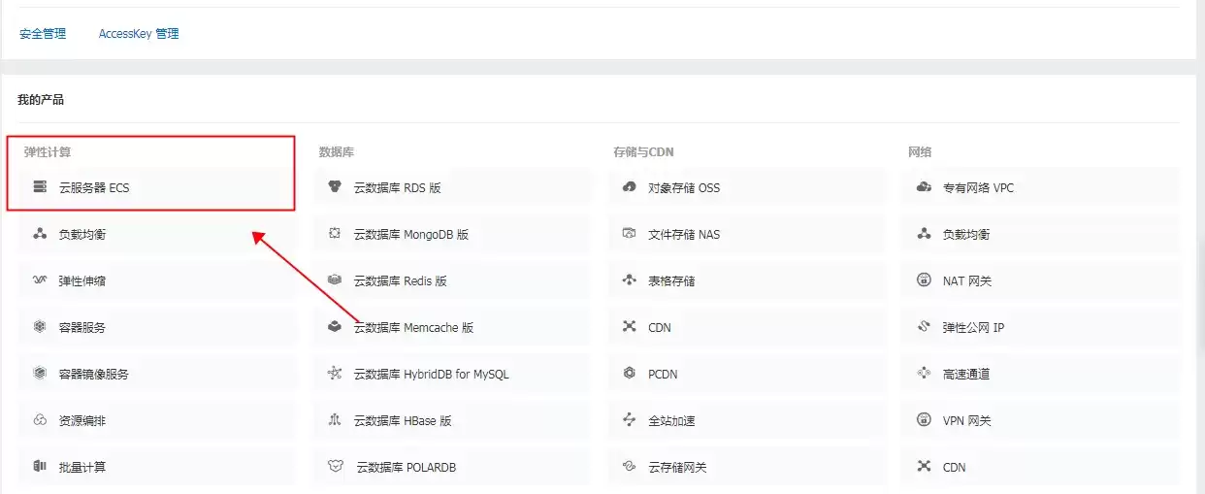The image size is (1205, 494).
Task: Open the AccessKey 管理 link
Action: click(x=139, y=33)
